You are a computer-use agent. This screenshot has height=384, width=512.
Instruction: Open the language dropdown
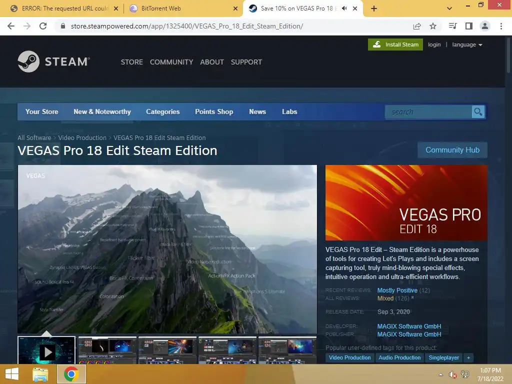467,44
